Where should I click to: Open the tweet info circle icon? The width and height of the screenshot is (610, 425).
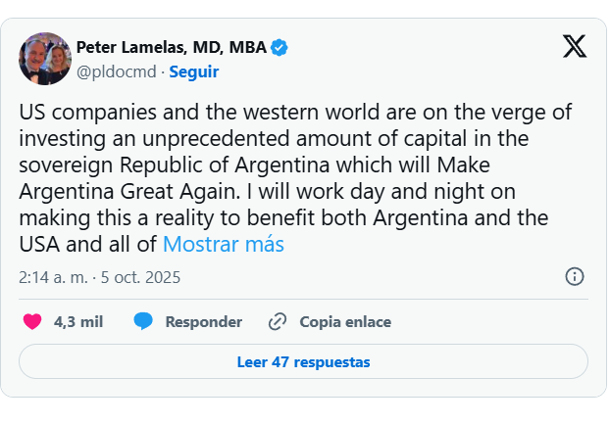(x=575, y=277)
